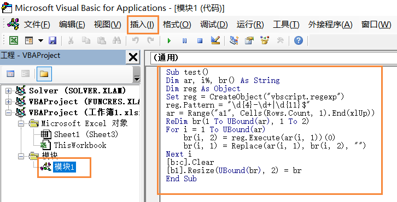Open the 插入(I) menu
The width and height of the screenshot is (397, 202).
(142, 25)
